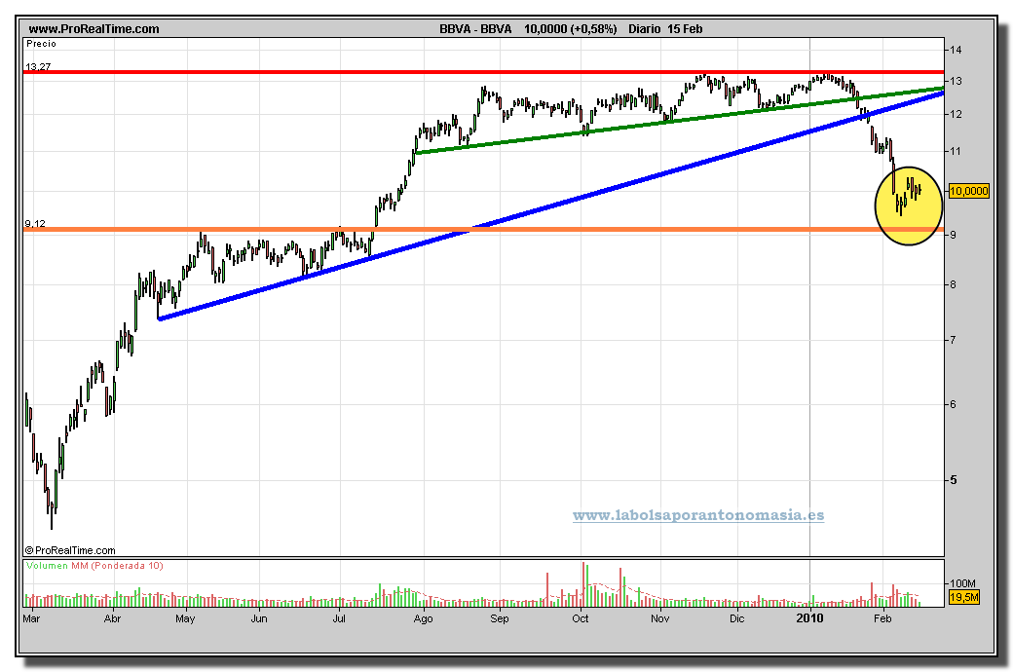This screenshot has width=1013, height=672.
Task: Click the Mar month label on the time axis
Action: click(x=31, y=618)
